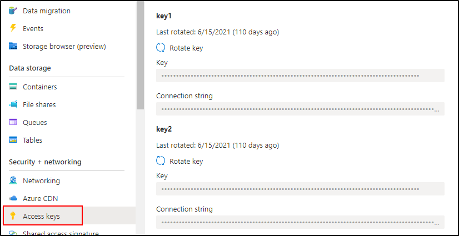The height and width of the screenshot is (236, 459).
Task: Select the key1 Connection string field
Action: [x=300, y=109]
